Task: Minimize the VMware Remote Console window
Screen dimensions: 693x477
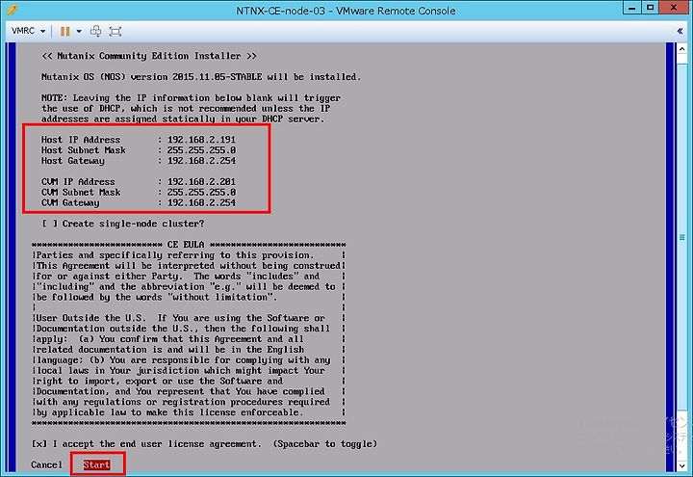Action: tap(632, 8)
